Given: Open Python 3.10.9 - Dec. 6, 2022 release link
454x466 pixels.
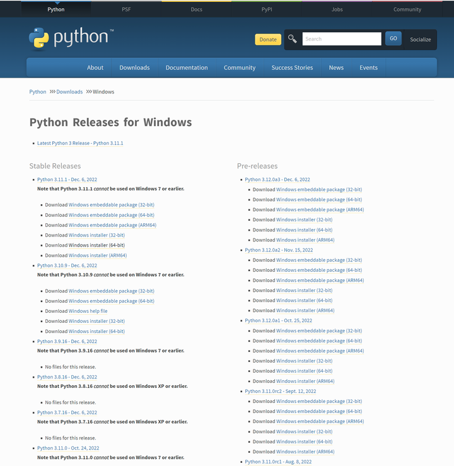Looking at the screenshot, I should (67, 265).
